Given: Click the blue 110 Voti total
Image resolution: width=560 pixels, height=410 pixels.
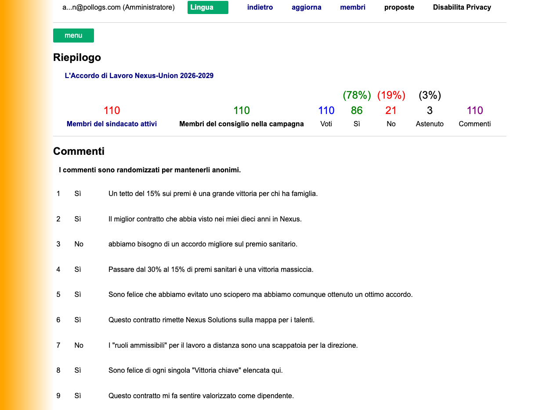Looking at the screenshot, I should point(326,111).
